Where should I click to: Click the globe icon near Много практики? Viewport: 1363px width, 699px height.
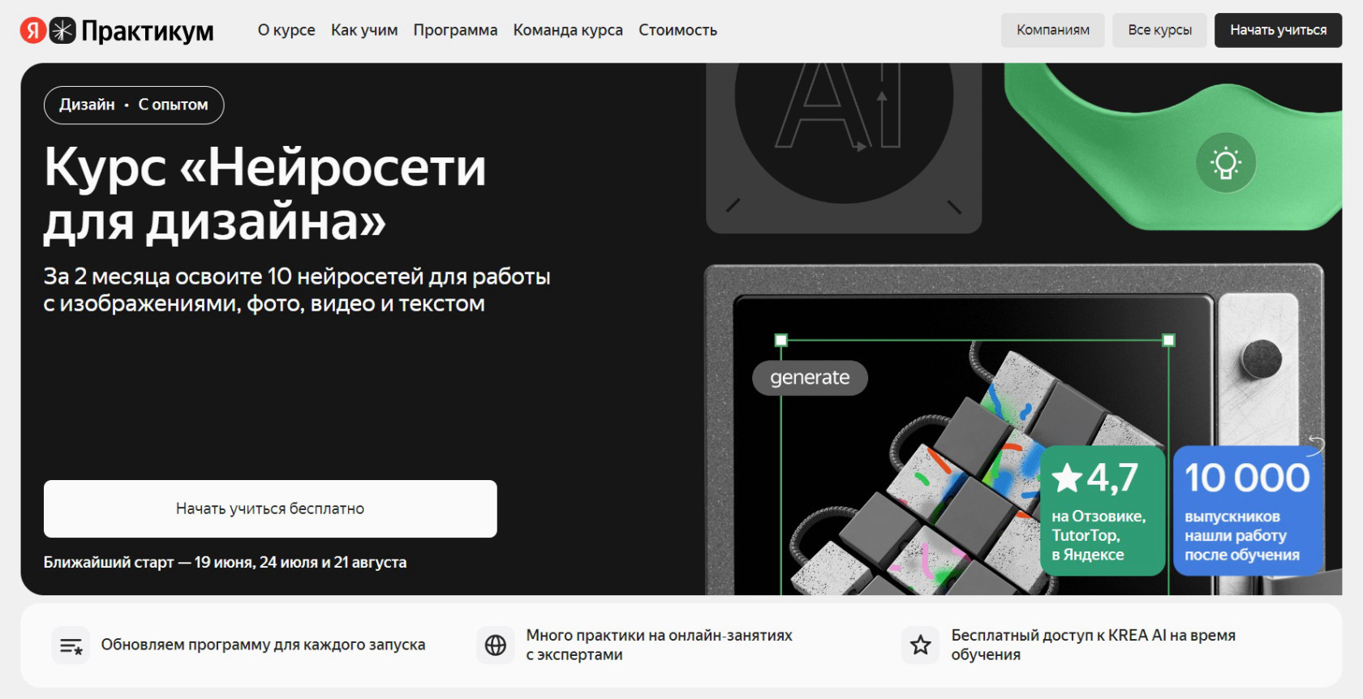[496, 645]
